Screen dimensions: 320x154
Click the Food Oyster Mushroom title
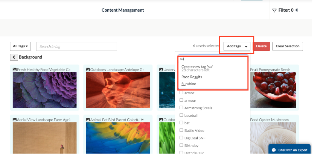pyautogui.click(x=270, y=120)
